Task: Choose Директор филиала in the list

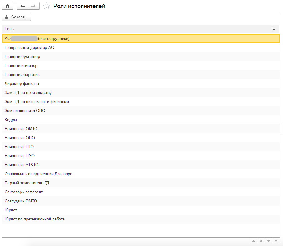Action: coord(141,83)
